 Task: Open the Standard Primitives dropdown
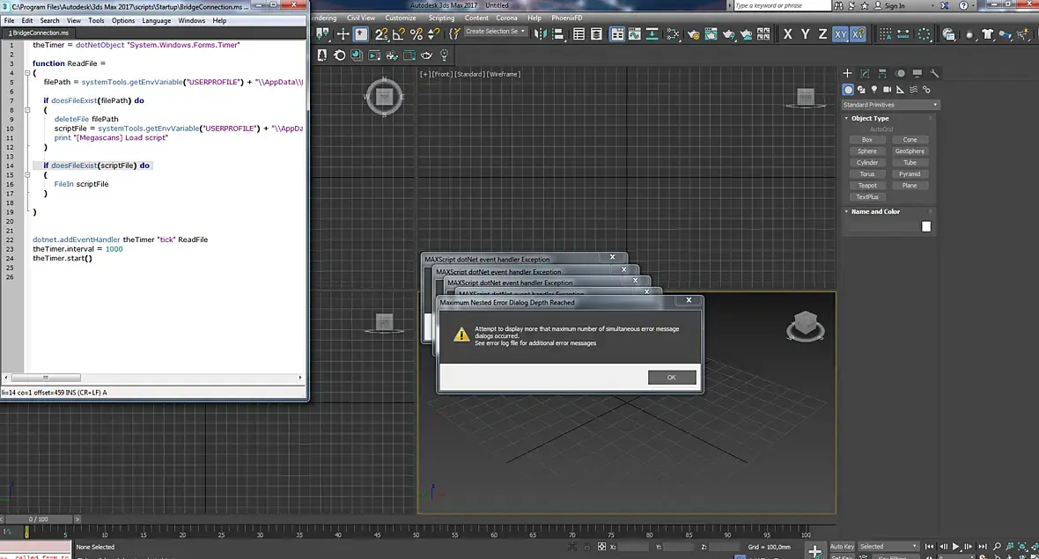click(890, 105)
